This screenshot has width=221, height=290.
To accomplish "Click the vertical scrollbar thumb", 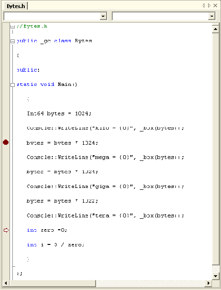I will tap(215, 149).
